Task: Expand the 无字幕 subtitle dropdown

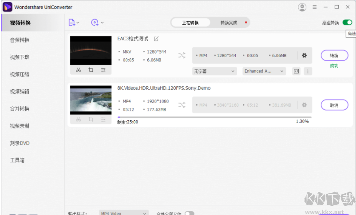Action: 214,71
